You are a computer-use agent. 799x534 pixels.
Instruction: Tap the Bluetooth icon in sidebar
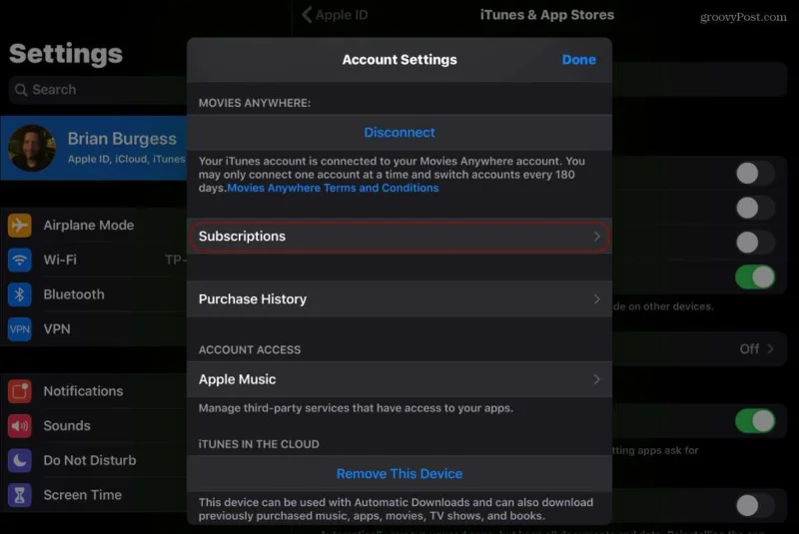tap(19, 294)
